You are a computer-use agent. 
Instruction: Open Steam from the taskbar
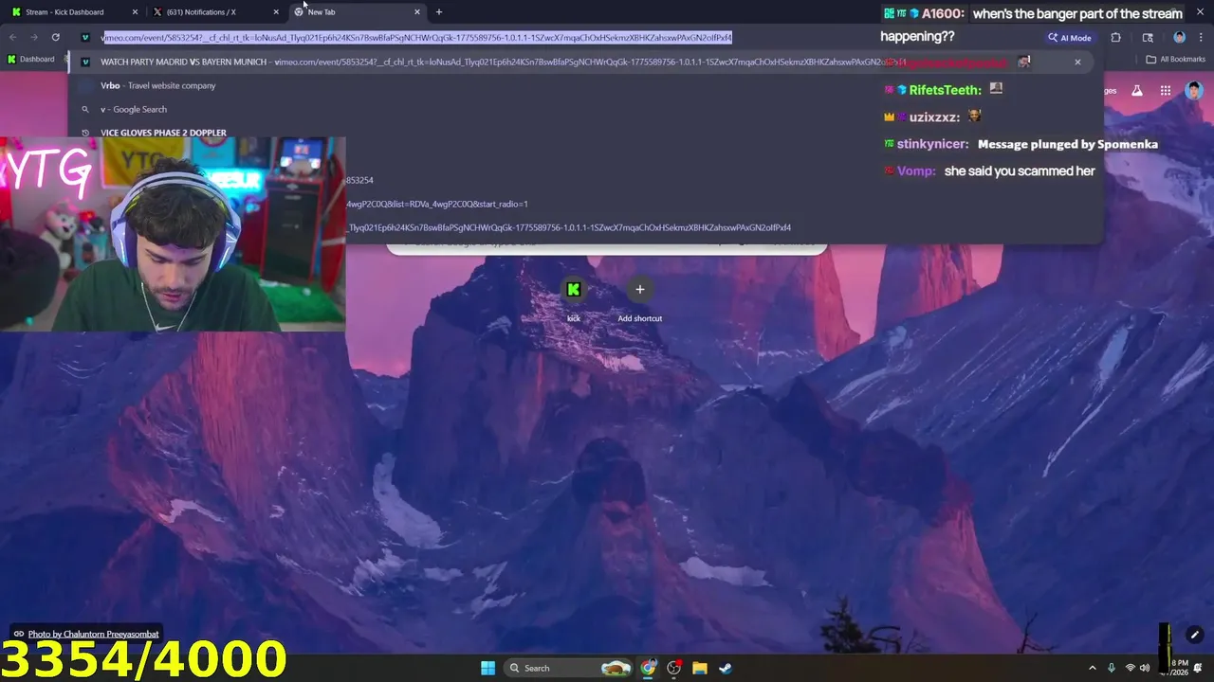click(725, 668)
